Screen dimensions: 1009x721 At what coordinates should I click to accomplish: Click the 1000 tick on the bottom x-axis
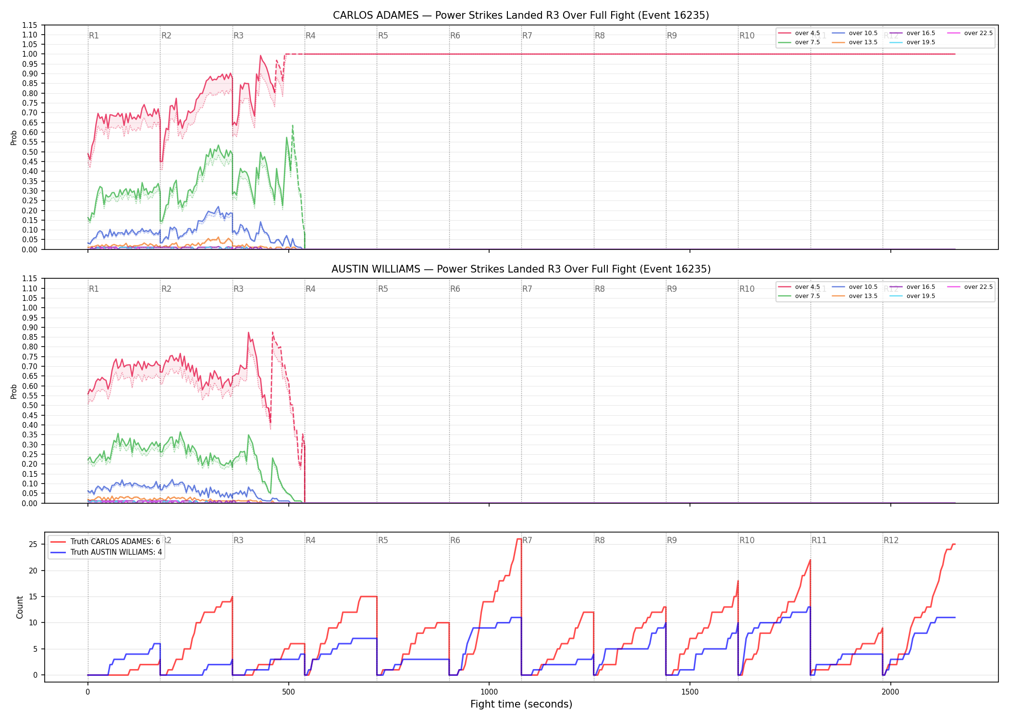click(x=489, y=692)
